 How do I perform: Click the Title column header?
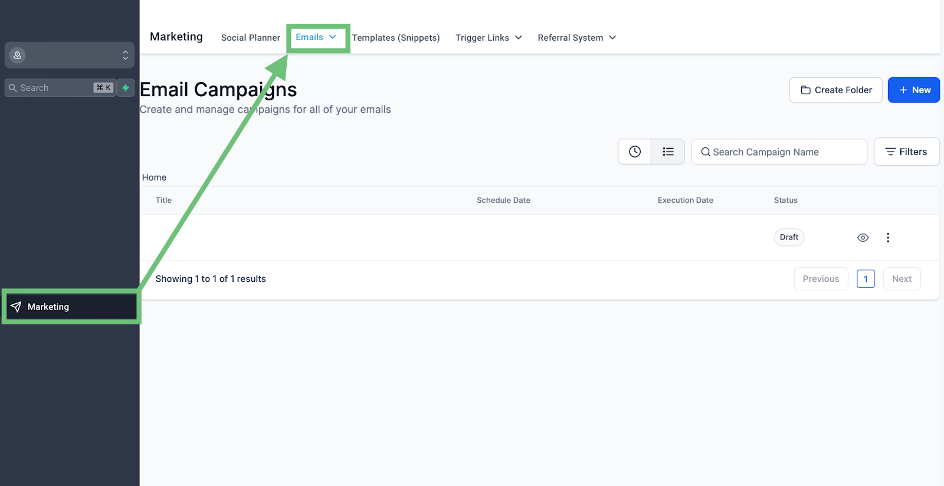point(163,201)
